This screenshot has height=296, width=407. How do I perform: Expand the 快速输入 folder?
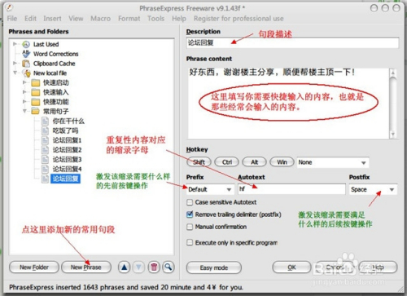click(x=24, y=92)
